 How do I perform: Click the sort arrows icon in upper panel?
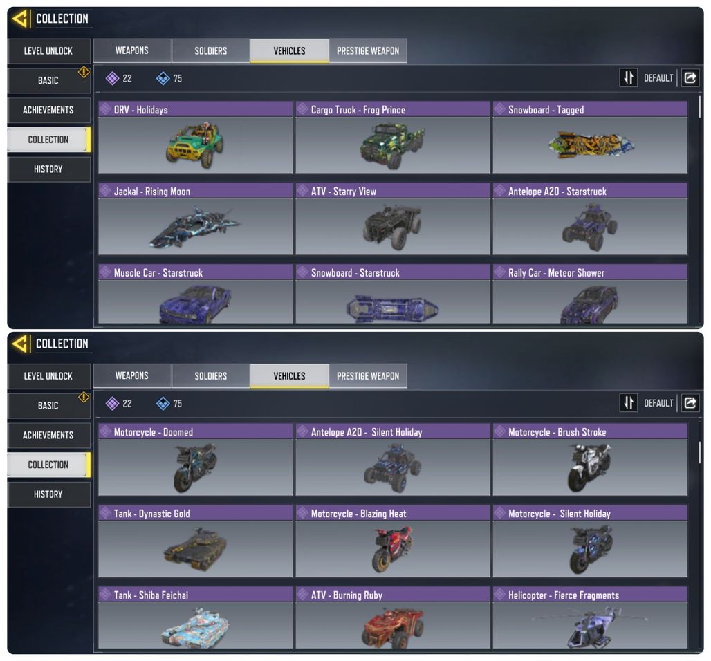coord(629,78)
